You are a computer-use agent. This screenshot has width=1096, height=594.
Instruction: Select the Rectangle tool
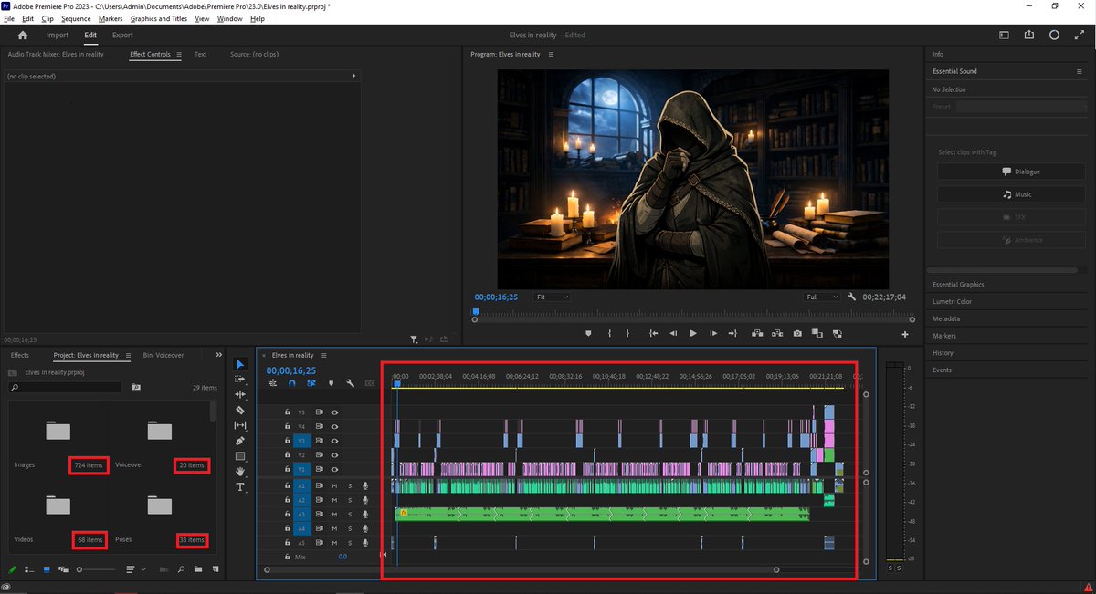click(x=240, y=456)
